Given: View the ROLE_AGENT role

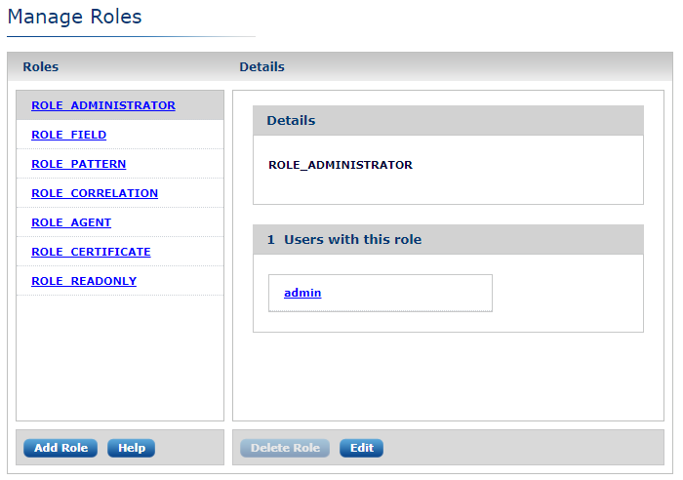Looking at the screenshot, I should coord(71,222).
